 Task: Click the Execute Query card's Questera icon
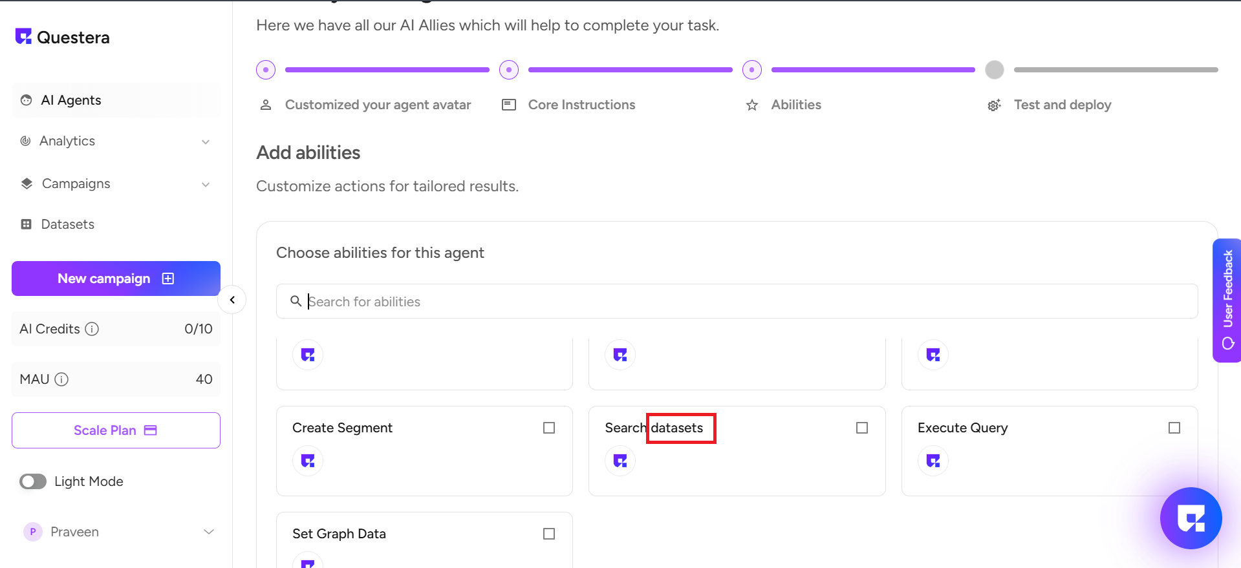coord(933,461)
